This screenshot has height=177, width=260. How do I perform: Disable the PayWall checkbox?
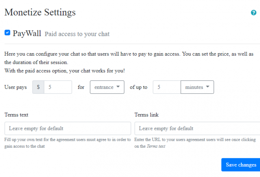pos(7,33)
